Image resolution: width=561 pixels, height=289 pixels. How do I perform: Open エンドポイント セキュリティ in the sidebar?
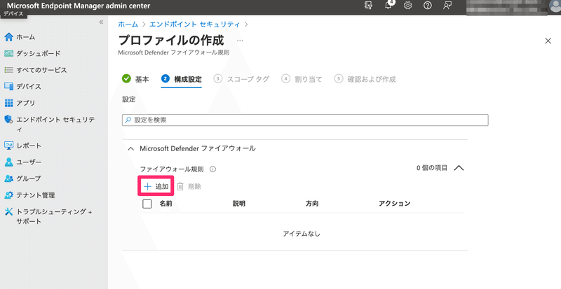click(x=49, y=124)
